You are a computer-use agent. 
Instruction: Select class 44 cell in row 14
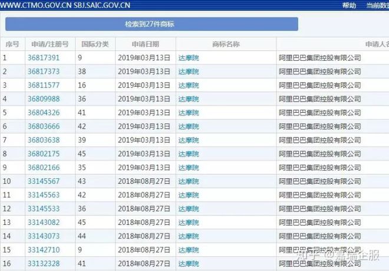click(95, 236)
